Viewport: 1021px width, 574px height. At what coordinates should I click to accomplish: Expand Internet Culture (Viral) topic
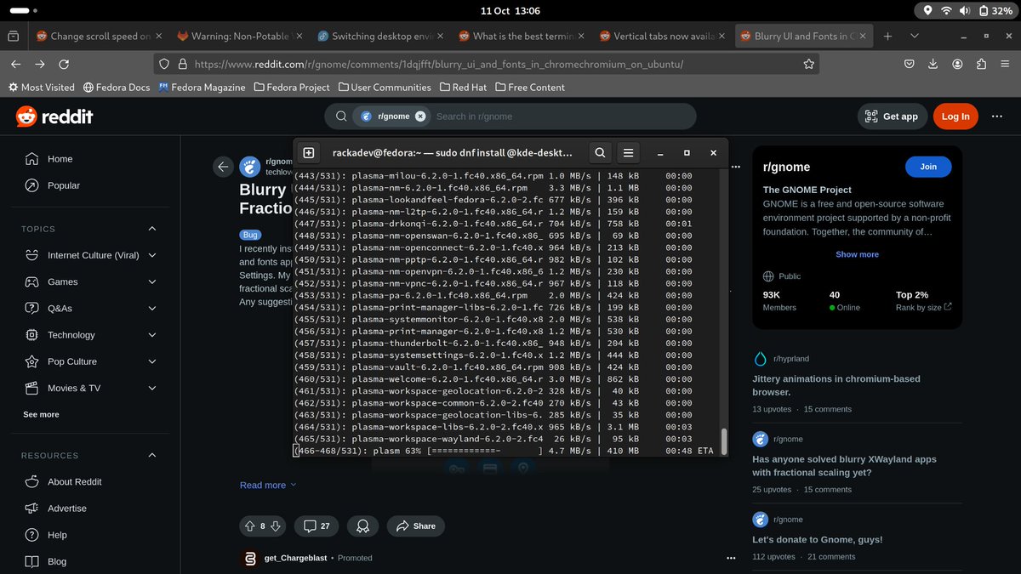tap(152, 255)
